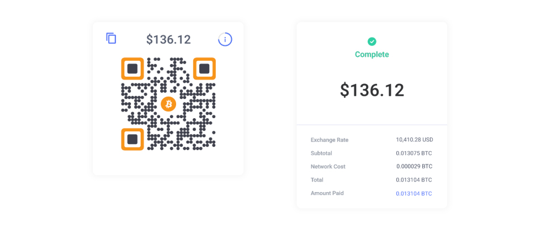Click the top-right orange QR finder square
The height and width of the screenshot is (228, 541).
[204, 68]
